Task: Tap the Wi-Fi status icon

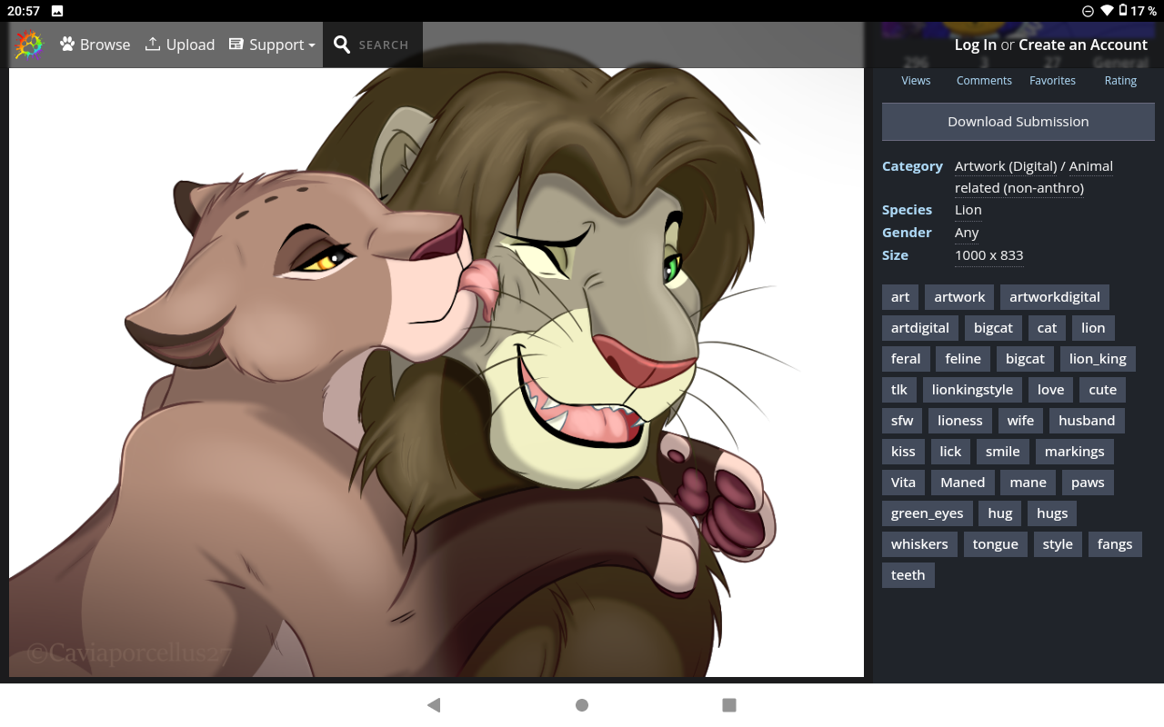Action: tap(1107, 11)
